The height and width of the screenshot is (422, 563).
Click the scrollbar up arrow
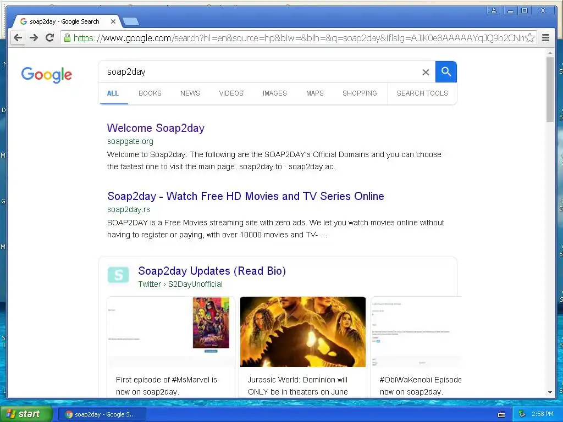[550, 53]
